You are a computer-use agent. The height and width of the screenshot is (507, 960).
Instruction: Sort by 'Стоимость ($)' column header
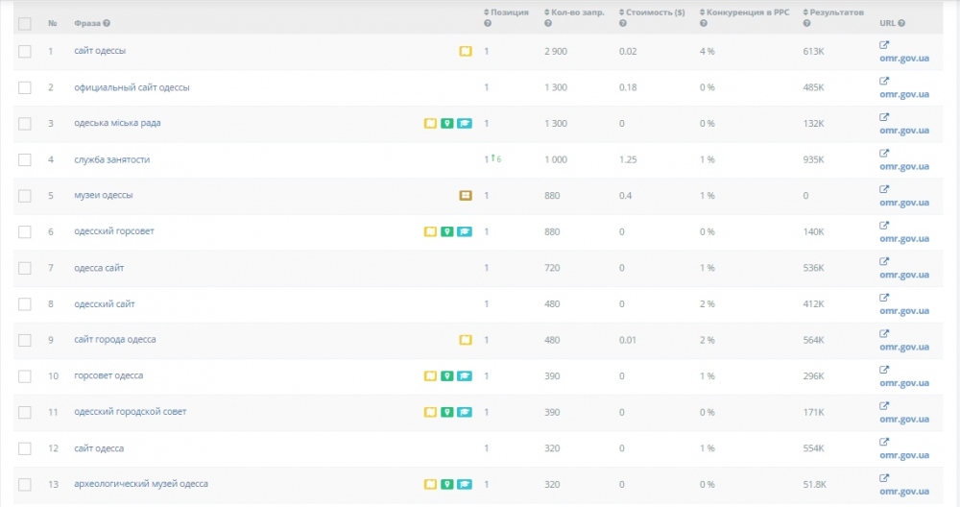tap(656, 12)
